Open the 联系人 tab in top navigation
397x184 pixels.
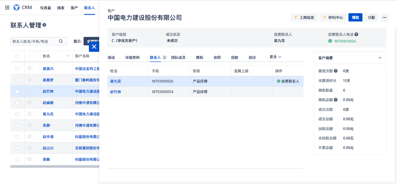89,8
